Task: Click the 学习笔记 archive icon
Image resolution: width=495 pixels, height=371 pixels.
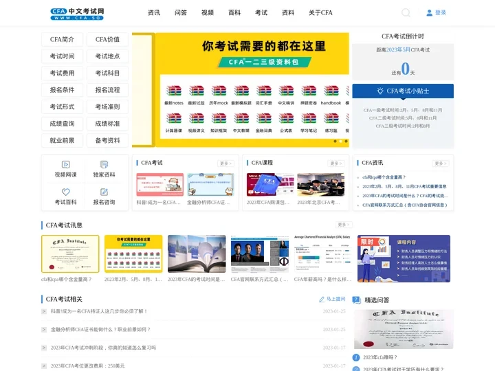Action: coord(309,118)
